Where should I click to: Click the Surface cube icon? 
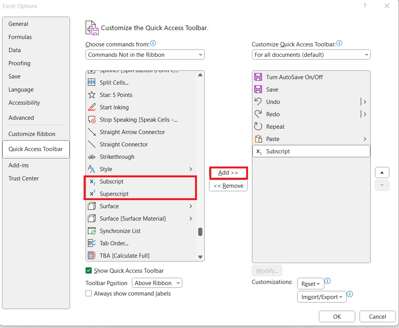[92, 206]
